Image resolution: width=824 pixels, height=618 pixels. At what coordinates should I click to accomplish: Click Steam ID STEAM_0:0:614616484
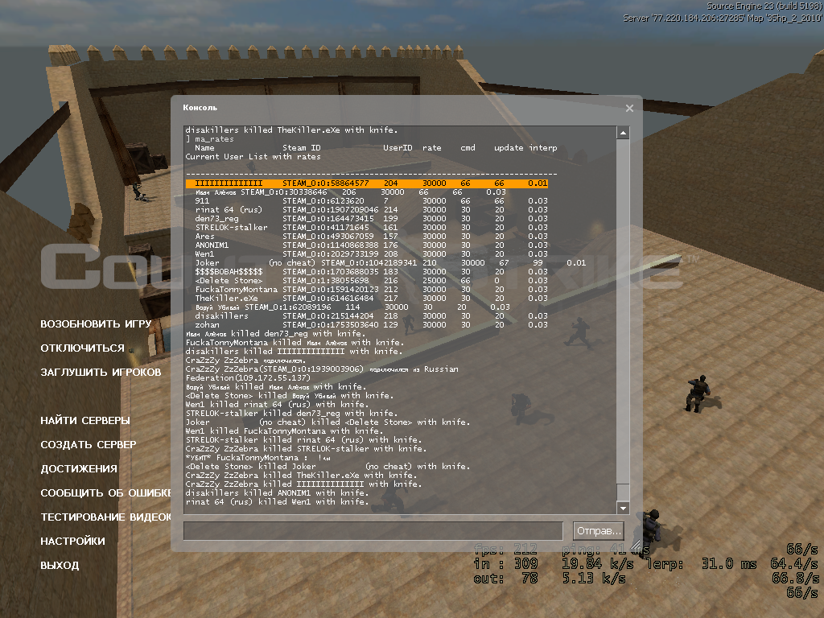pyautogui.click(x=328, y=299)
